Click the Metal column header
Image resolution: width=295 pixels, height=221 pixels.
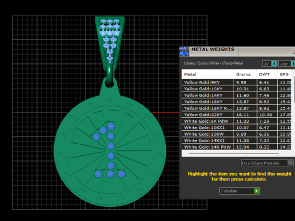208,74
